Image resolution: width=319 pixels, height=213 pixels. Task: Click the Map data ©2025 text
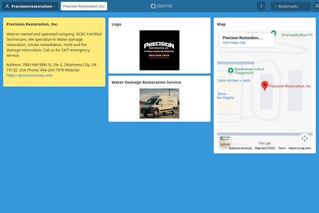265,148
